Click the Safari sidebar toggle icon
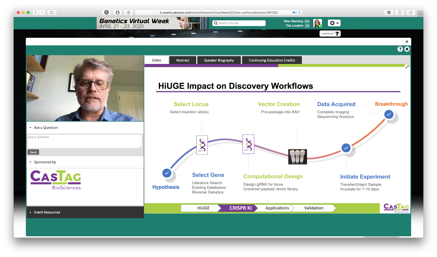 [52, 12]
